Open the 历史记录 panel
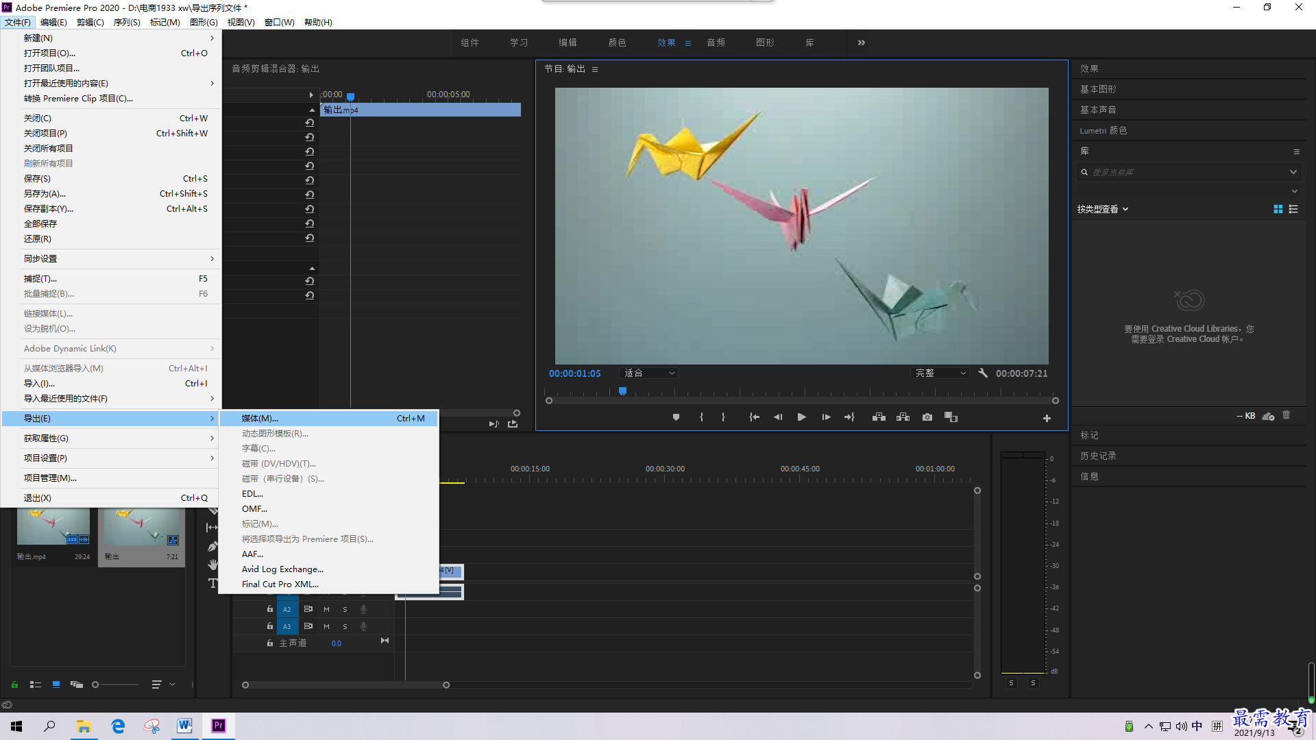This screenshot has height=740, width=1316. click(x=1098, y=456)
